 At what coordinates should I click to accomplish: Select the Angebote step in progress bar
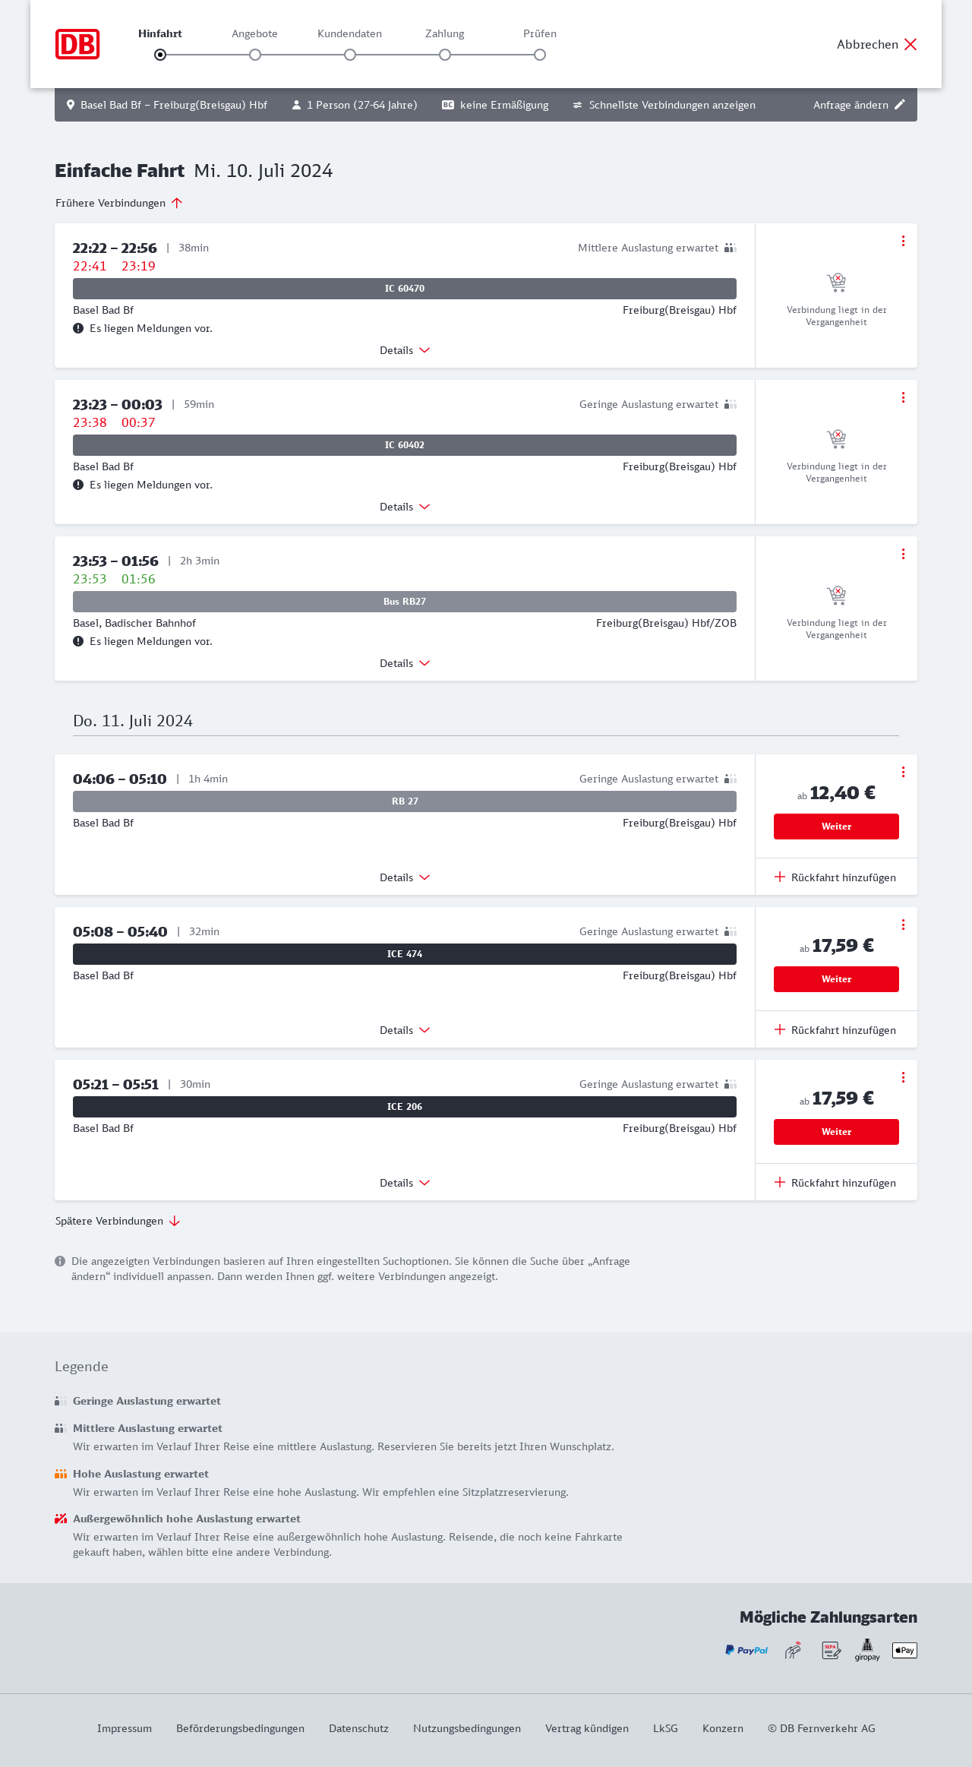click(x=255, y=54)
